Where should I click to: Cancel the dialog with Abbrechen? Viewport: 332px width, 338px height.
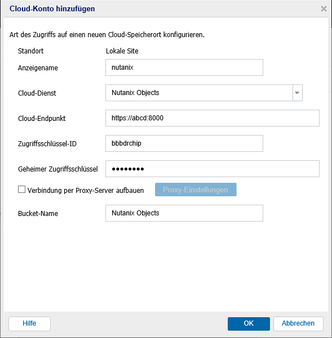[x=298, y=323]
